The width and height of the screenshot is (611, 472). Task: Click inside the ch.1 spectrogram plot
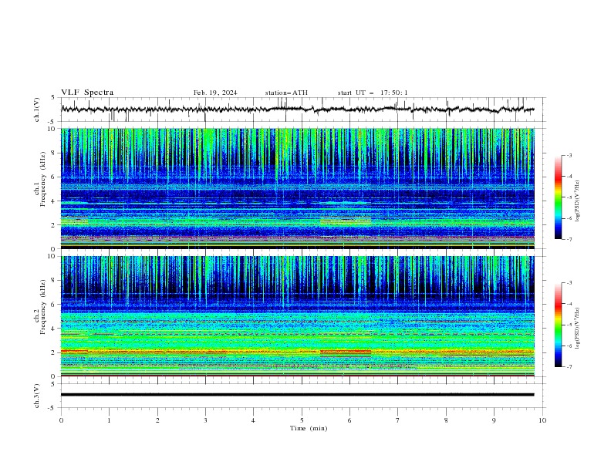(298, 188)
